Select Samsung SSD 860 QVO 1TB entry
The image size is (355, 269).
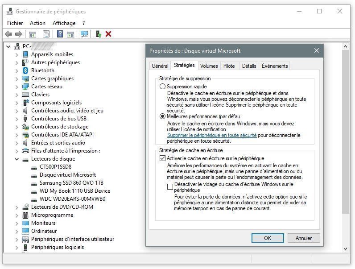click(x=71, y=183)
